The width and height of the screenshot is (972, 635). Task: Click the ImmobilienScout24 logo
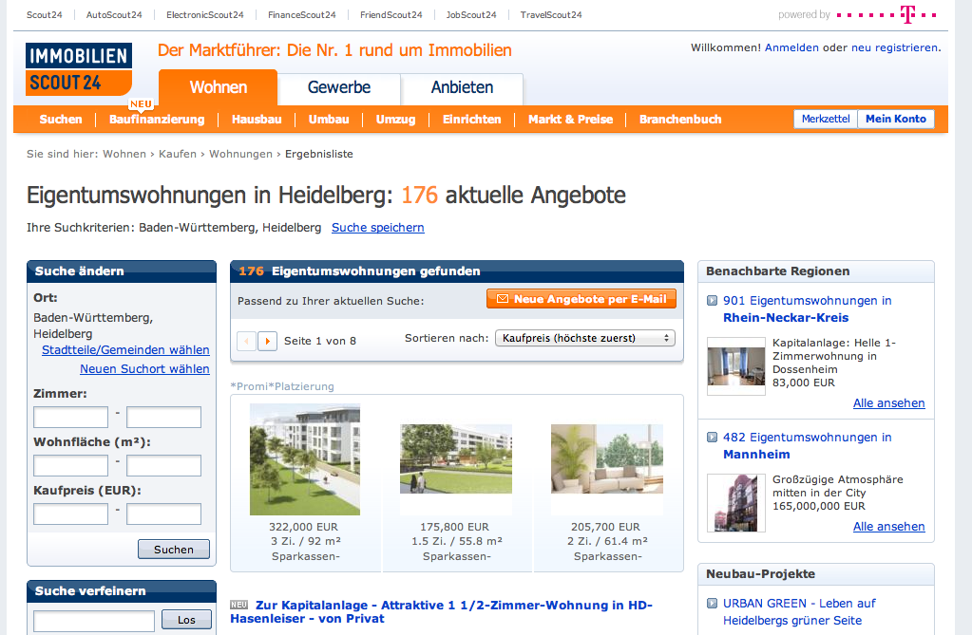click(79, 69)
